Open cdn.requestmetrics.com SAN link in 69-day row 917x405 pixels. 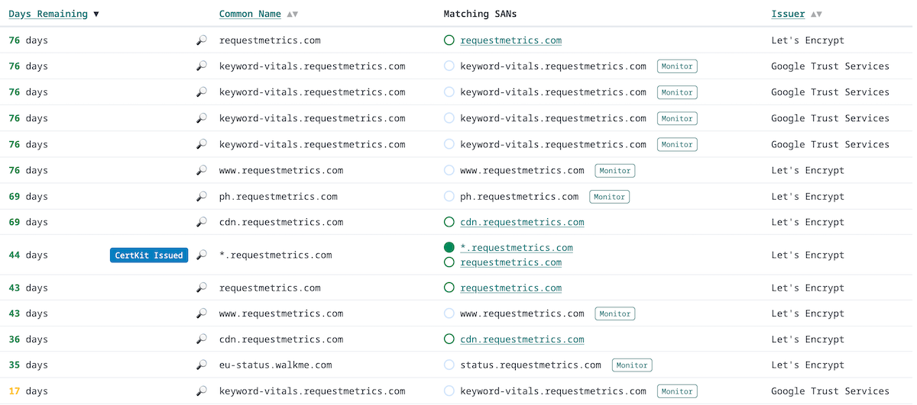[x=522, y=223]
